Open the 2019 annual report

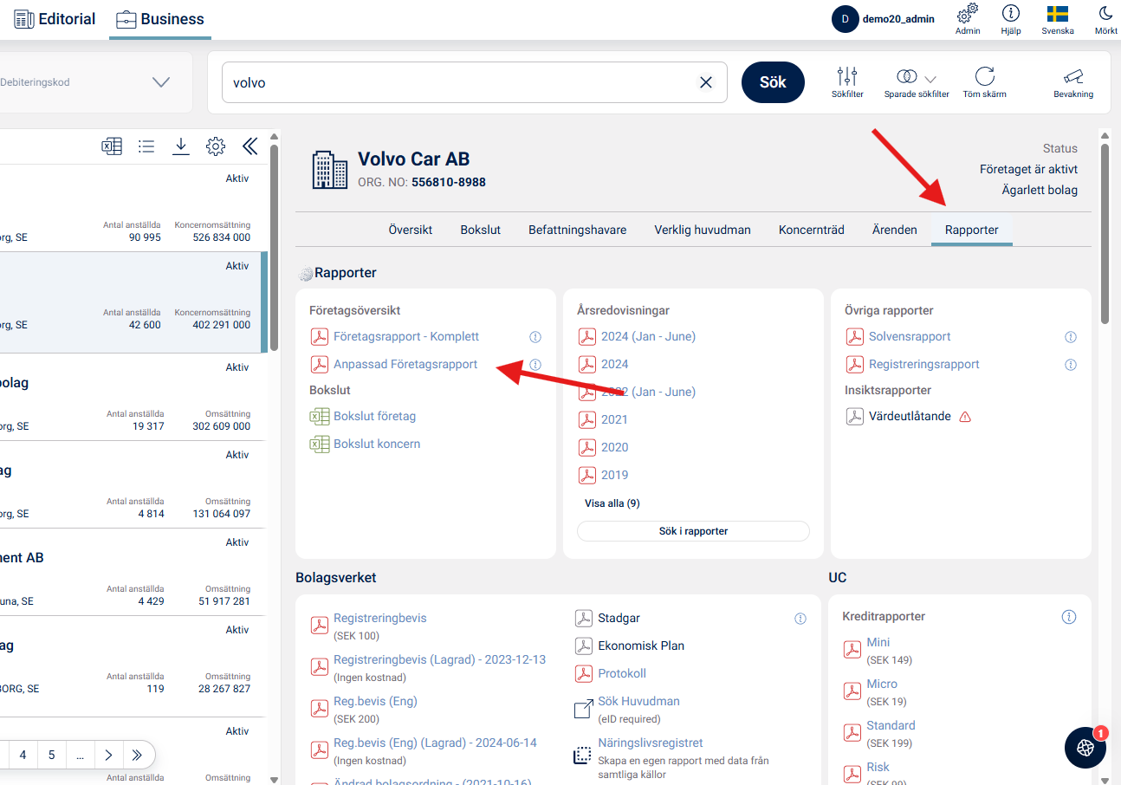(x=614, y=475)
